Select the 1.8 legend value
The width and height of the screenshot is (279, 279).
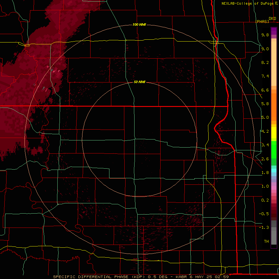coord(265,173)
